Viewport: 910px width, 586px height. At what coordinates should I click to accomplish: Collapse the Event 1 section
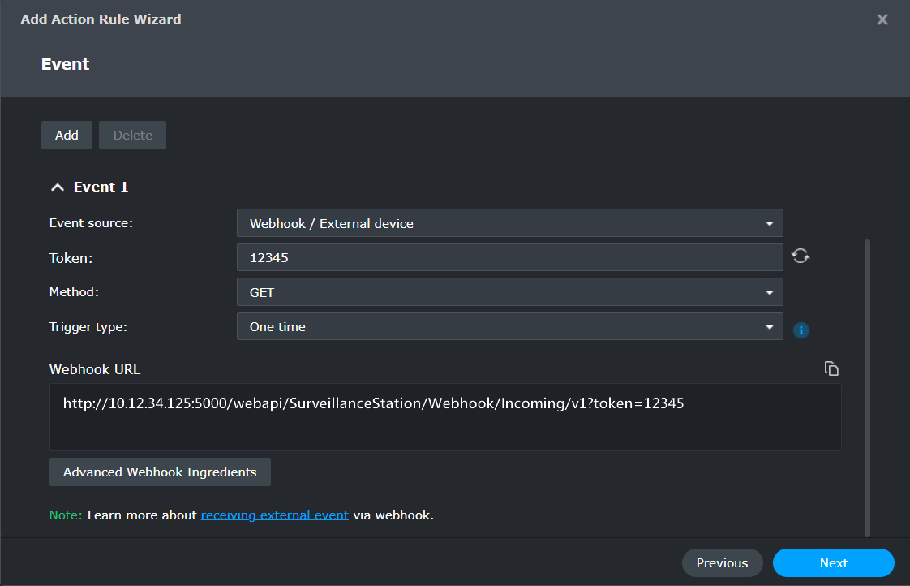pyautogui.click(x=57, y=186)
